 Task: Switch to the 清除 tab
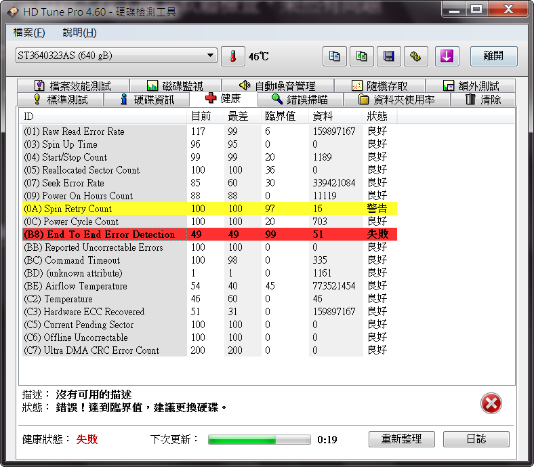[x=483, y=100]
